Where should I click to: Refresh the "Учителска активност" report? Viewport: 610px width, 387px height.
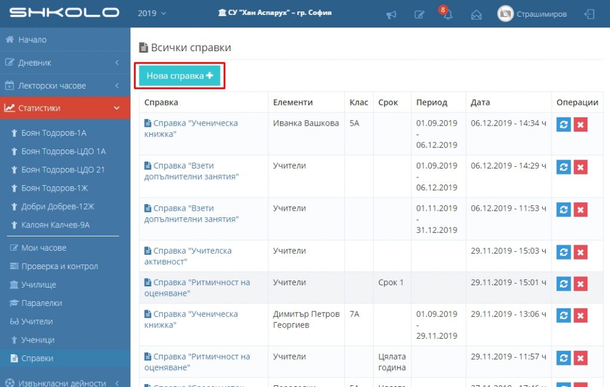tap(564, 252)
